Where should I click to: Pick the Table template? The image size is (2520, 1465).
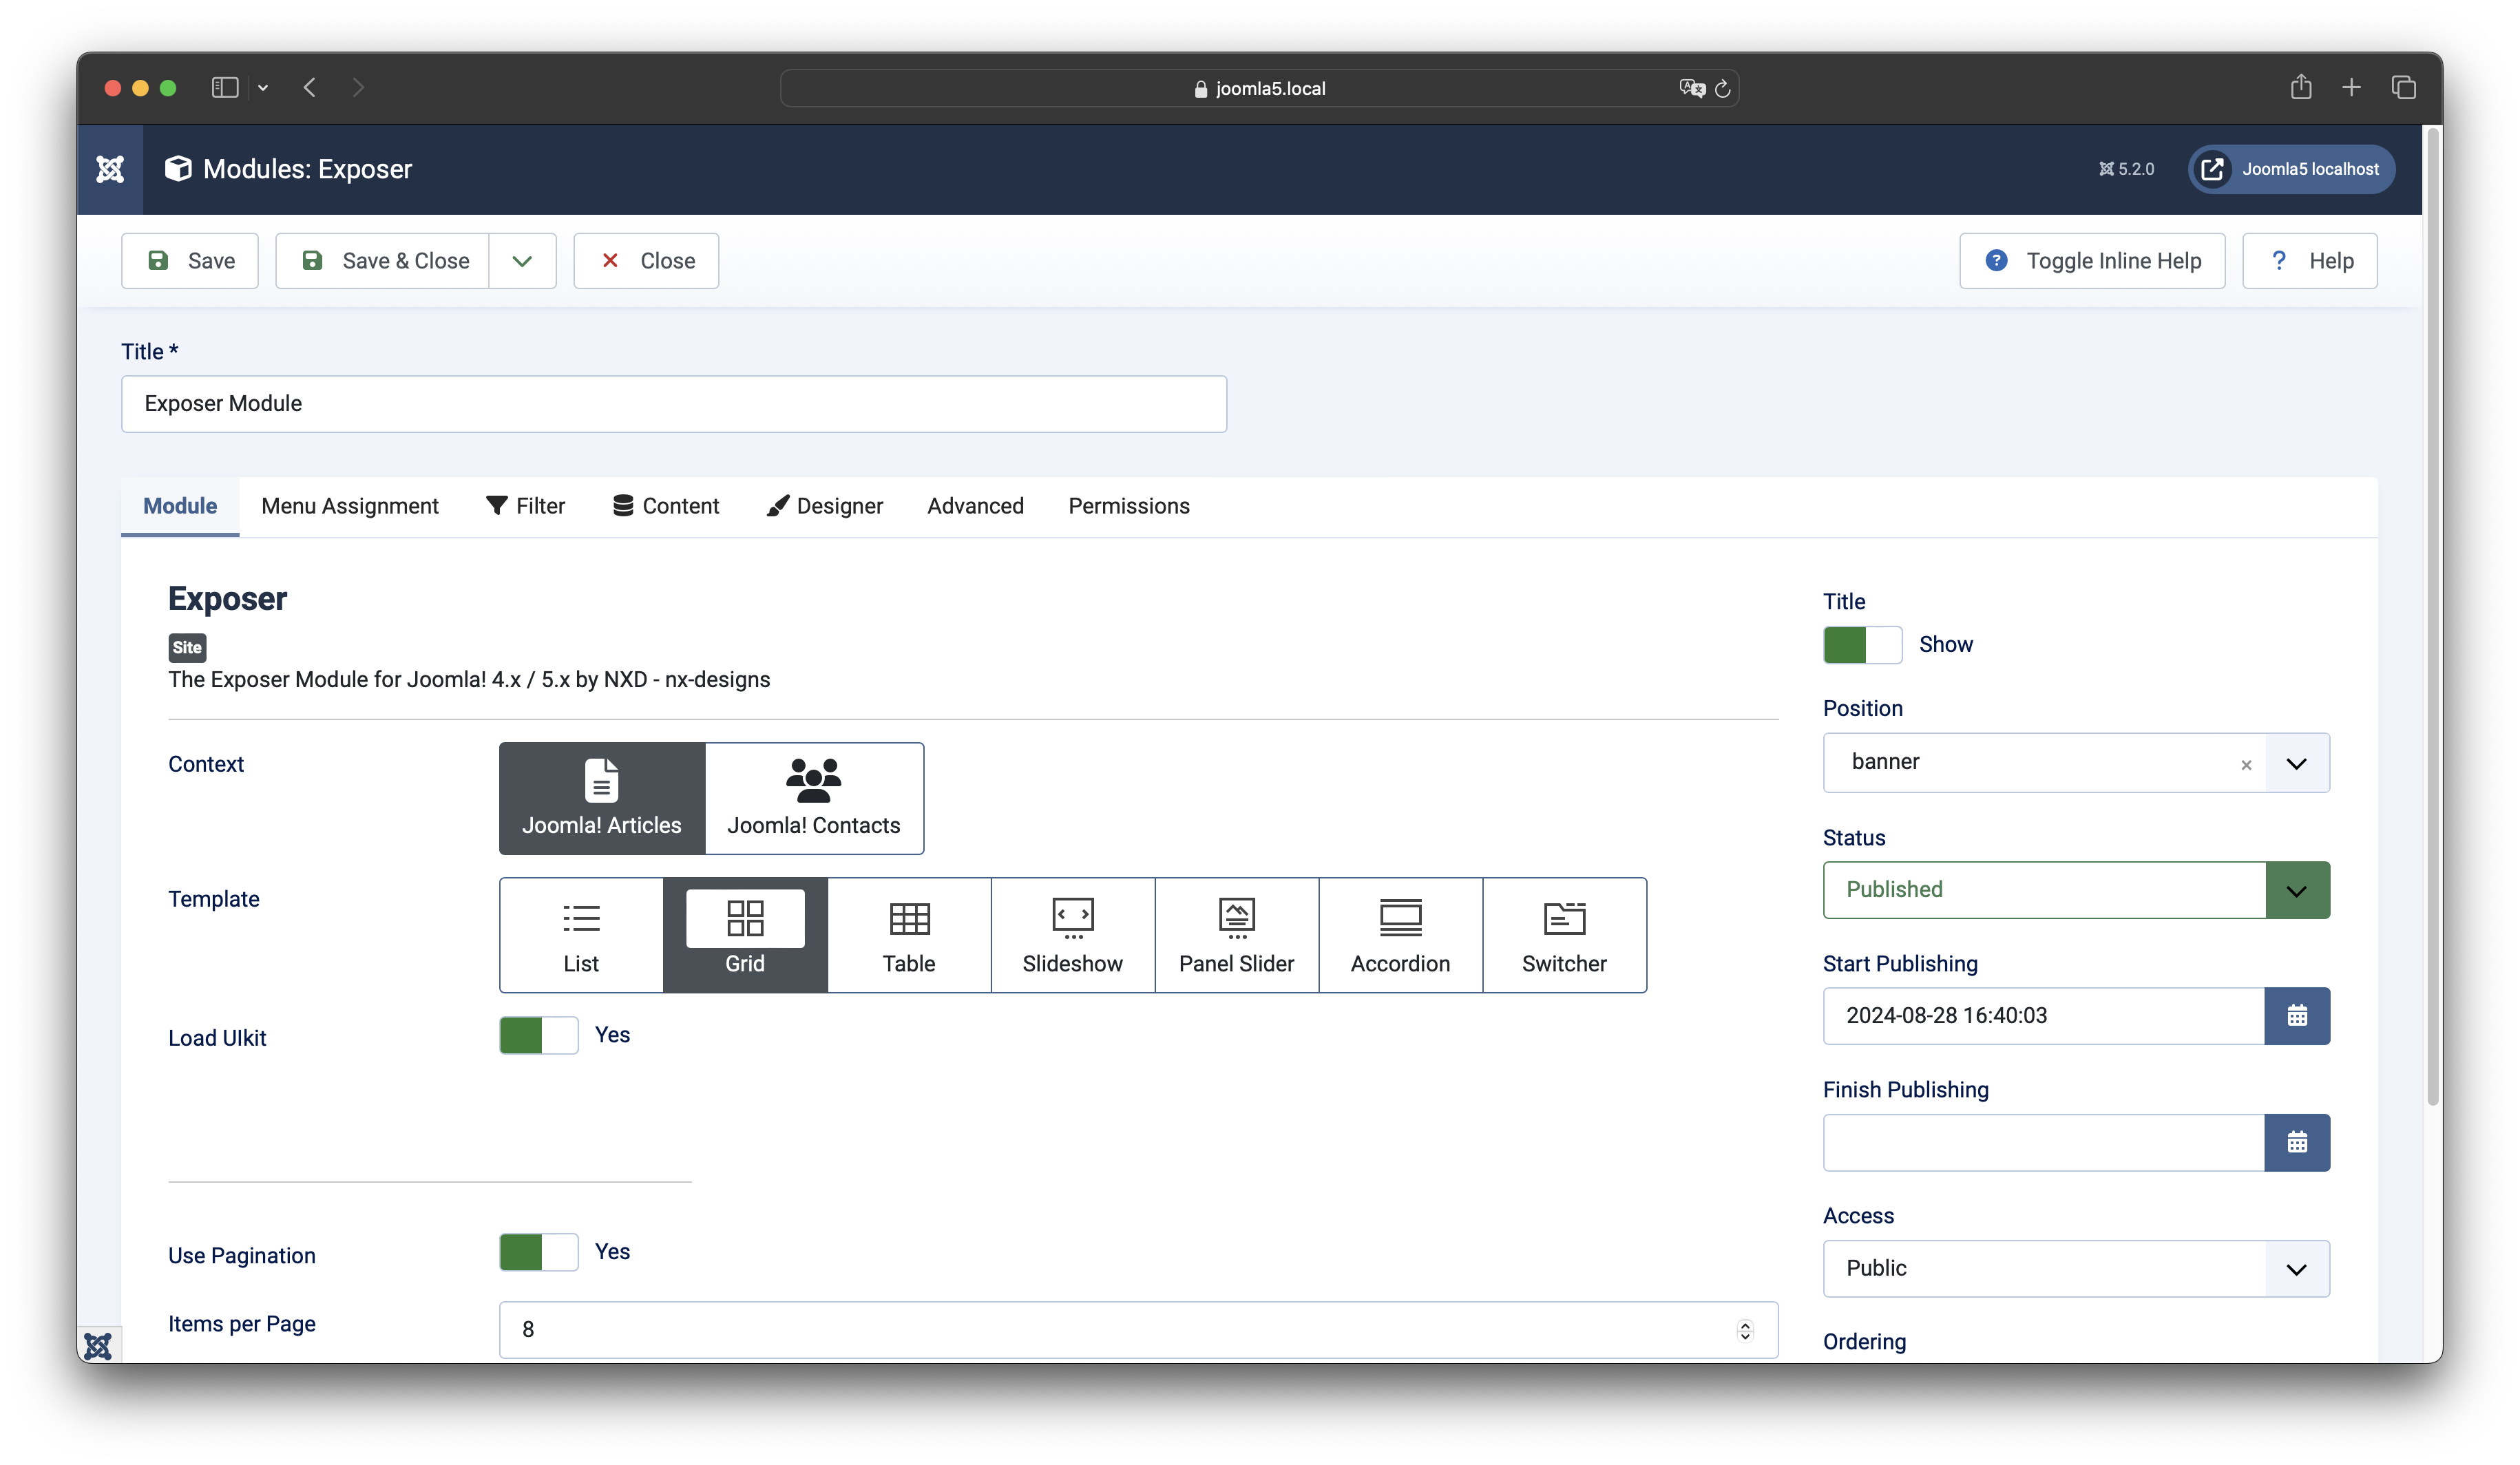(909, 935)
